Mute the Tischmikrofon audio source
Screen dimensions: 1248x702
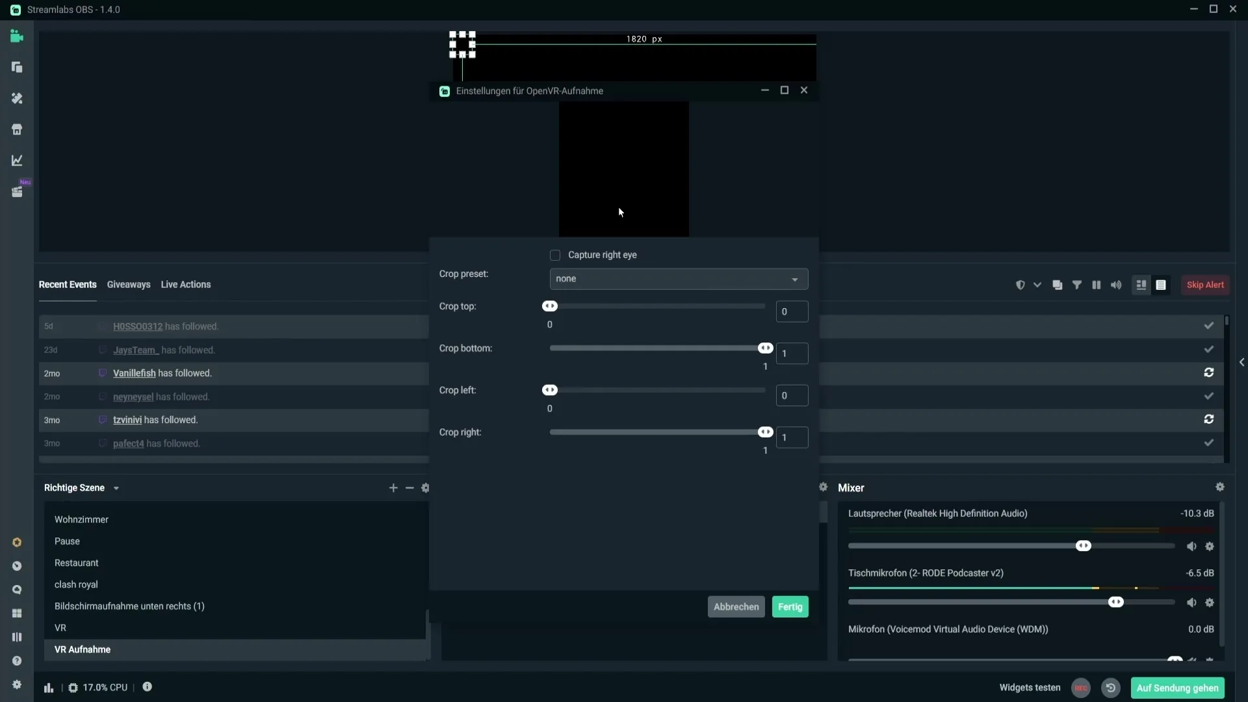click(1191, 603)
